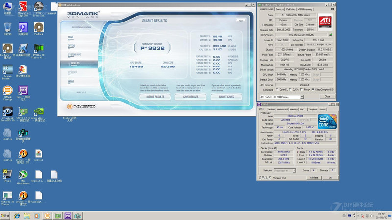392x220 pixels.
Task: Open Windows Explorer folder in the taskbar
Action: [x=27, y=216]
